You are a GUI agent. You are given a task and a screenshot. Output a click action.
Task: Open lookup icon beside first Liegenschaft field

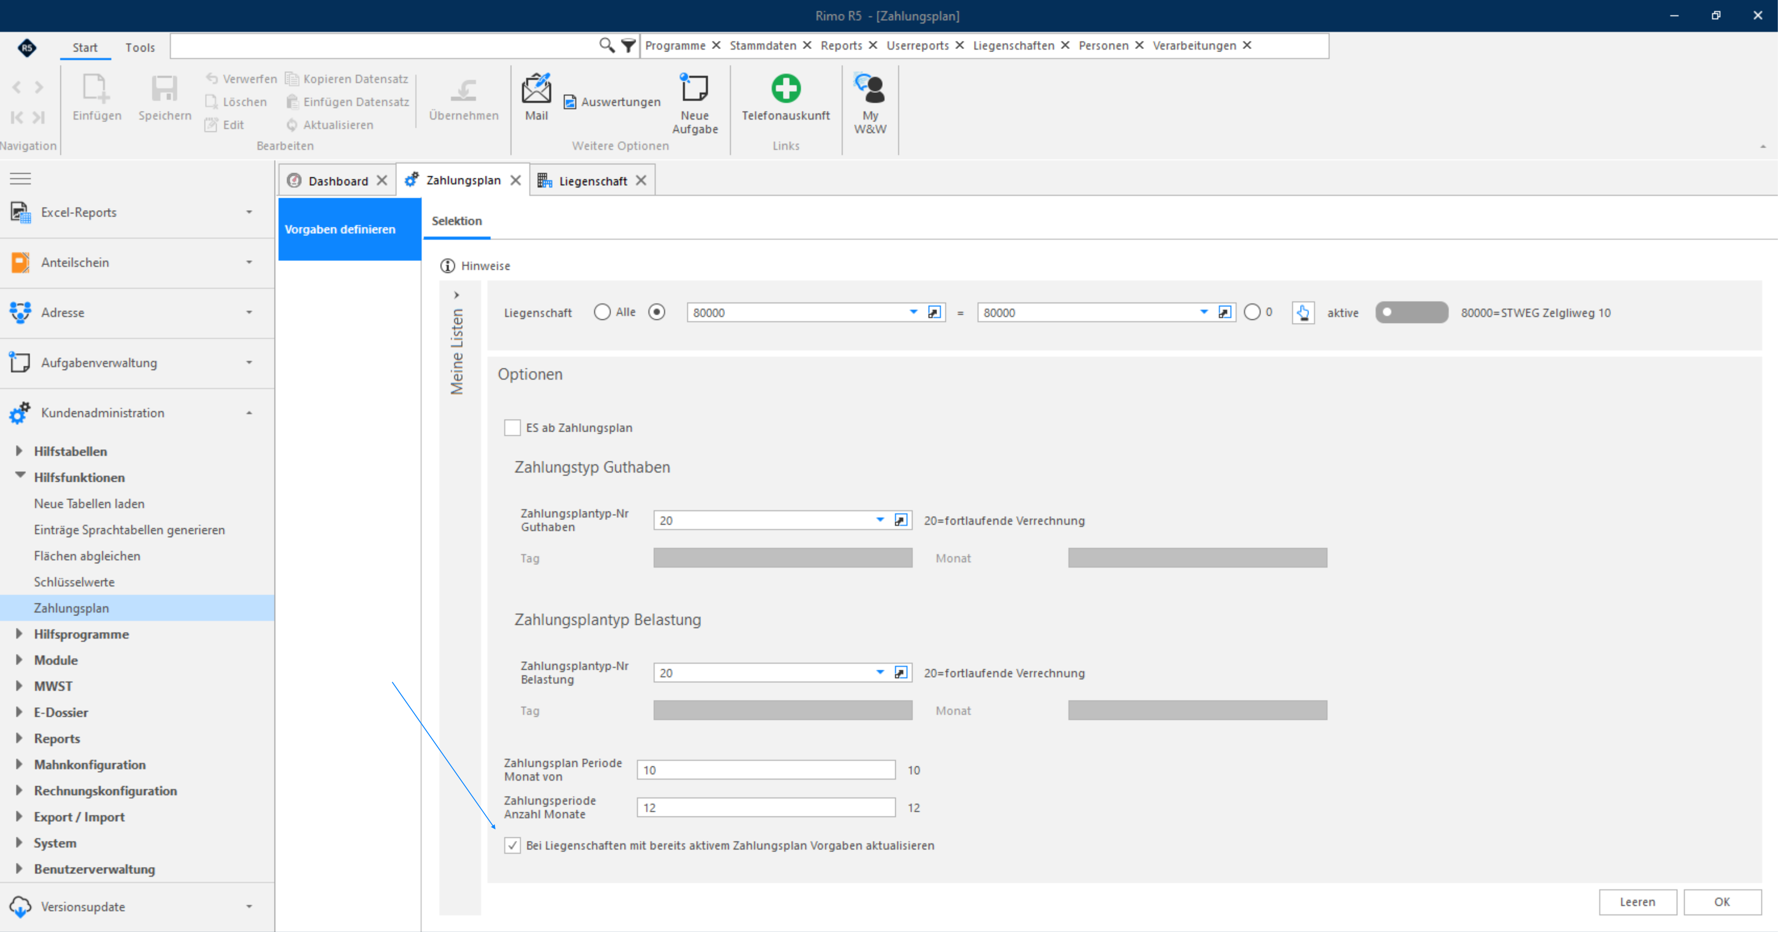pyautogui.click(x=934, y=312)
